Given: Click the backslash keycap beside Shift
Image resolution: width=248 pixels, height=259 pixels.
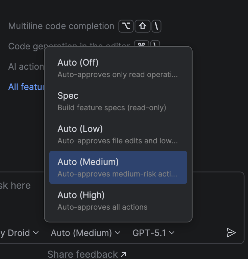Looking at the screenshot, I should tap(156, 26).
